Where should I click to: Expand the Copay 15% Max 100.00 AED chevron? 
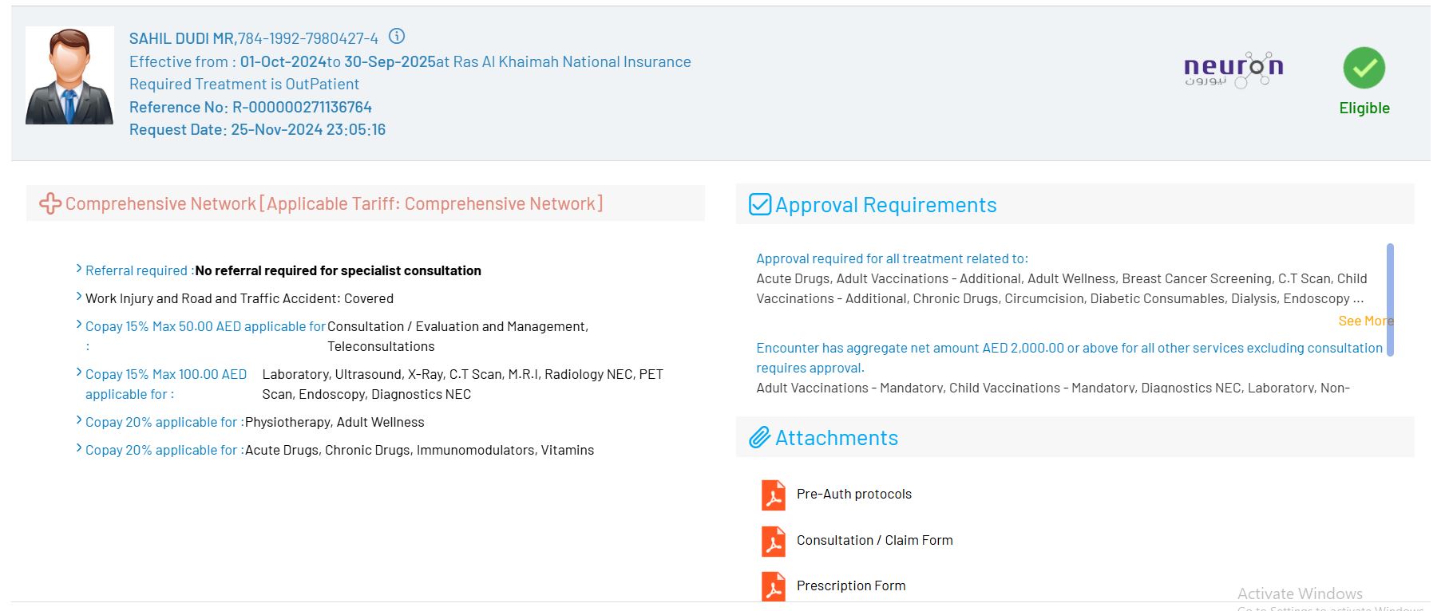(x=79, y=373)
